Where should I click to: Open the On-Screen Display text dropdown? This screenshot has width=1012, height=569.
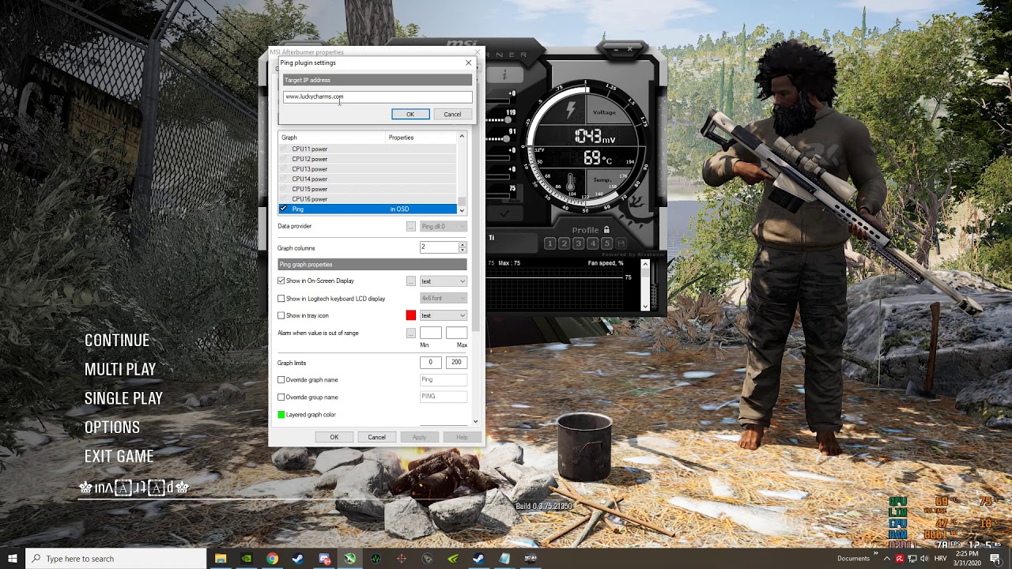pos(443,281)
